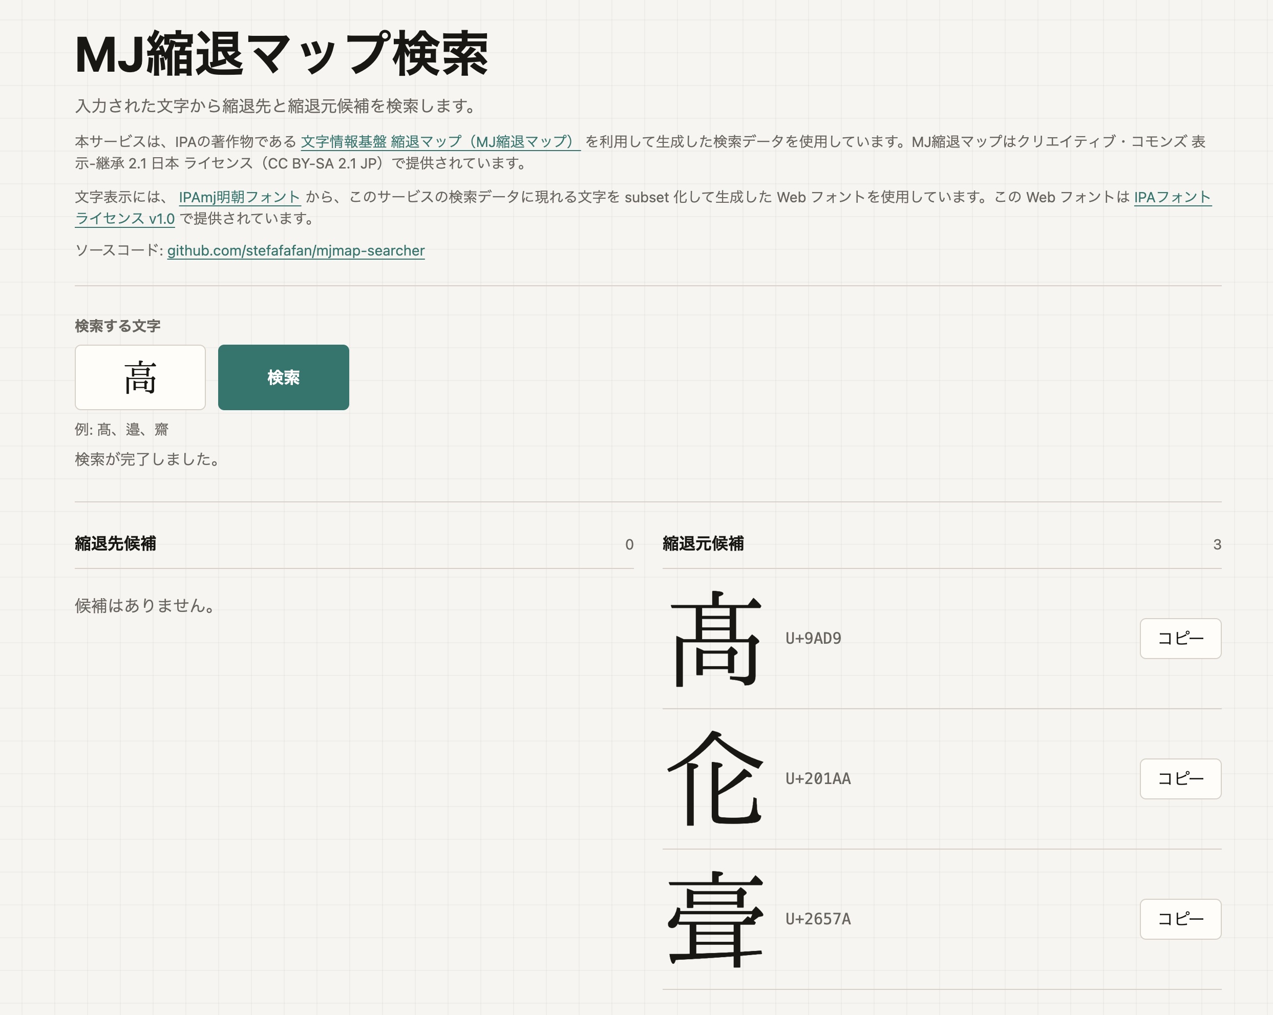Click the U+9AD9 code point text
Screen dimensions: 1273x1015
coord(813,638)
